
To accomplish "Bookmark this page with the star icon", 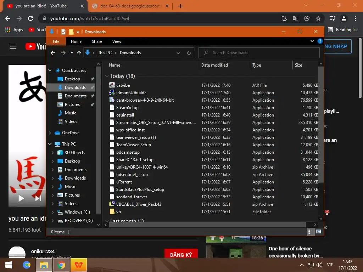I will coord(318,18).
